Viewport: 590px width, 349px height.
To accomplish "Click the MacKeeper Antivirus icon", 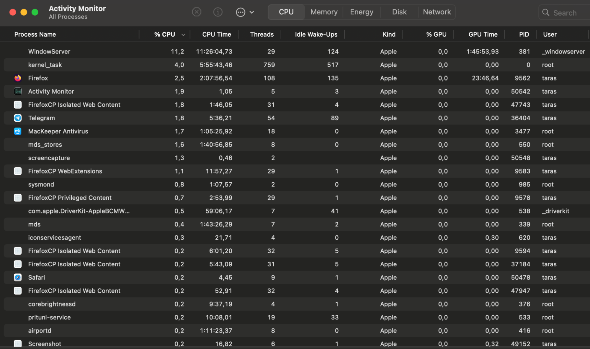I will [x=18, y=131].
